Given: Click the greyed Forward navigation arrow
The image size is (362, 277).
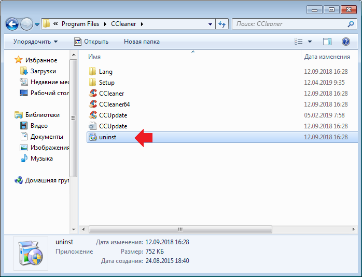Looking at the screenshot, I should [26, 24].
